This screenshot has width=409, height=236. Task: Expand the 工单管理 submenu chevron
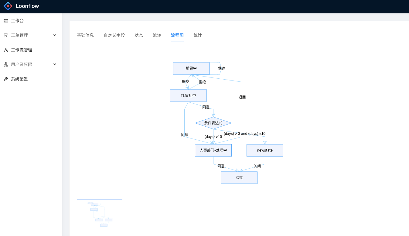[x=55, y=35]
